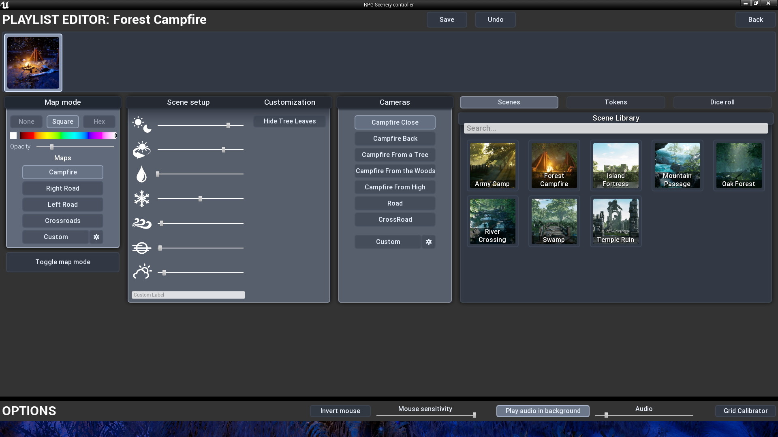The image size is (778, 437).
Task: Click the cloud cover icon
Action: [x=142, y=272]
